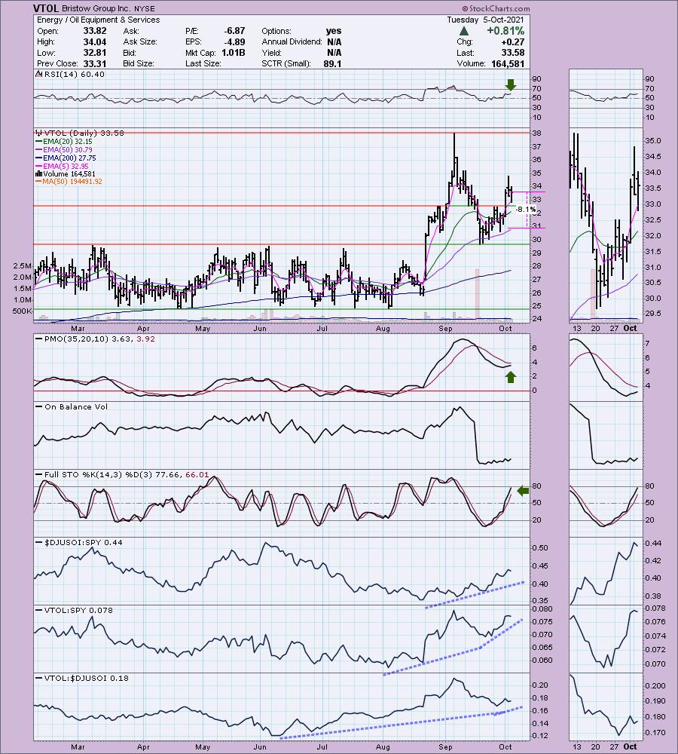The width and height of the screenshot is (678, 754).
Task: Click the green EMA(20) legend color line
Action: (39, 142)
